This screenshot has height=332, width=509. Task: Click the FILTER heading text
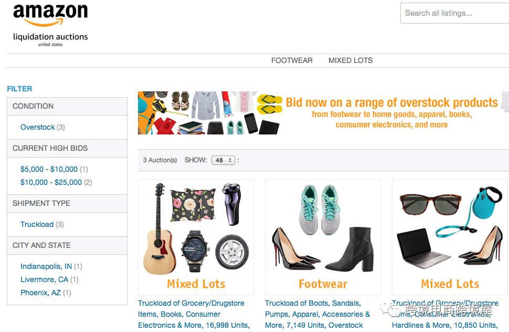coord(19,89)
